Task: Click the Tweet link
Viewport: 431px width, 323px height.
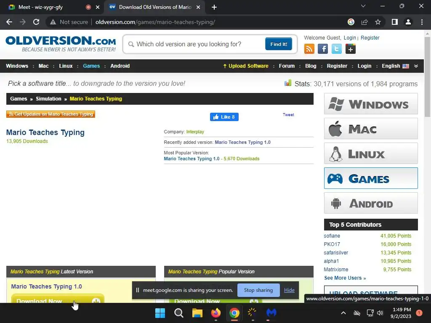Action: [288, 114]
